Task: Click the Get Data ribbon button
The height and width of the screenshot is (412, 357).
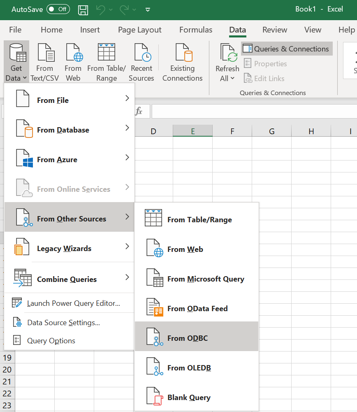Action: point(16,62)
